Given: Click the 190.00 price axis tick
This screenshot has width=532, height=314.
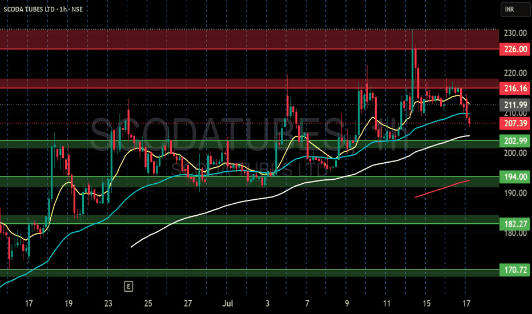Looking at the screenshot, I should (515, 193).
